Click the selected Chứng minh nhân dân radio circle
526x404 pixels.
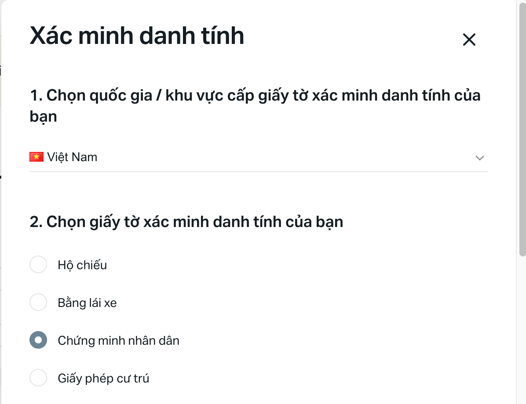[38, 340]
